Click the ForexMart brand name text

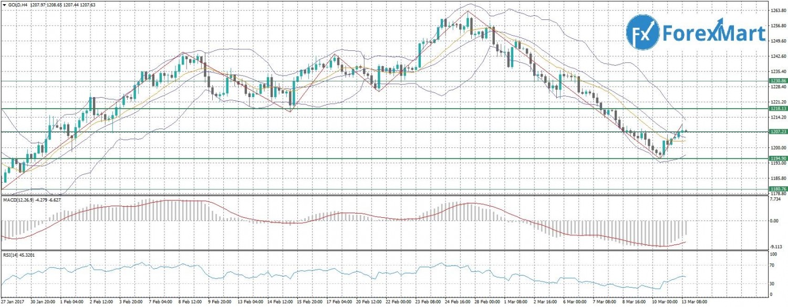[x=714, y=34]
